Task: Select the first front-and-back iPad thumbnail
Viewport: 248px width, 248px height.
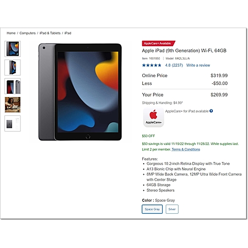Action: [x=13, y=49]
